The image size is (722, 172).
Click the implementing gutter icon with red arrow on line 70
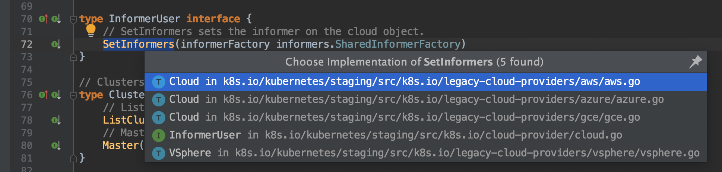44,19
